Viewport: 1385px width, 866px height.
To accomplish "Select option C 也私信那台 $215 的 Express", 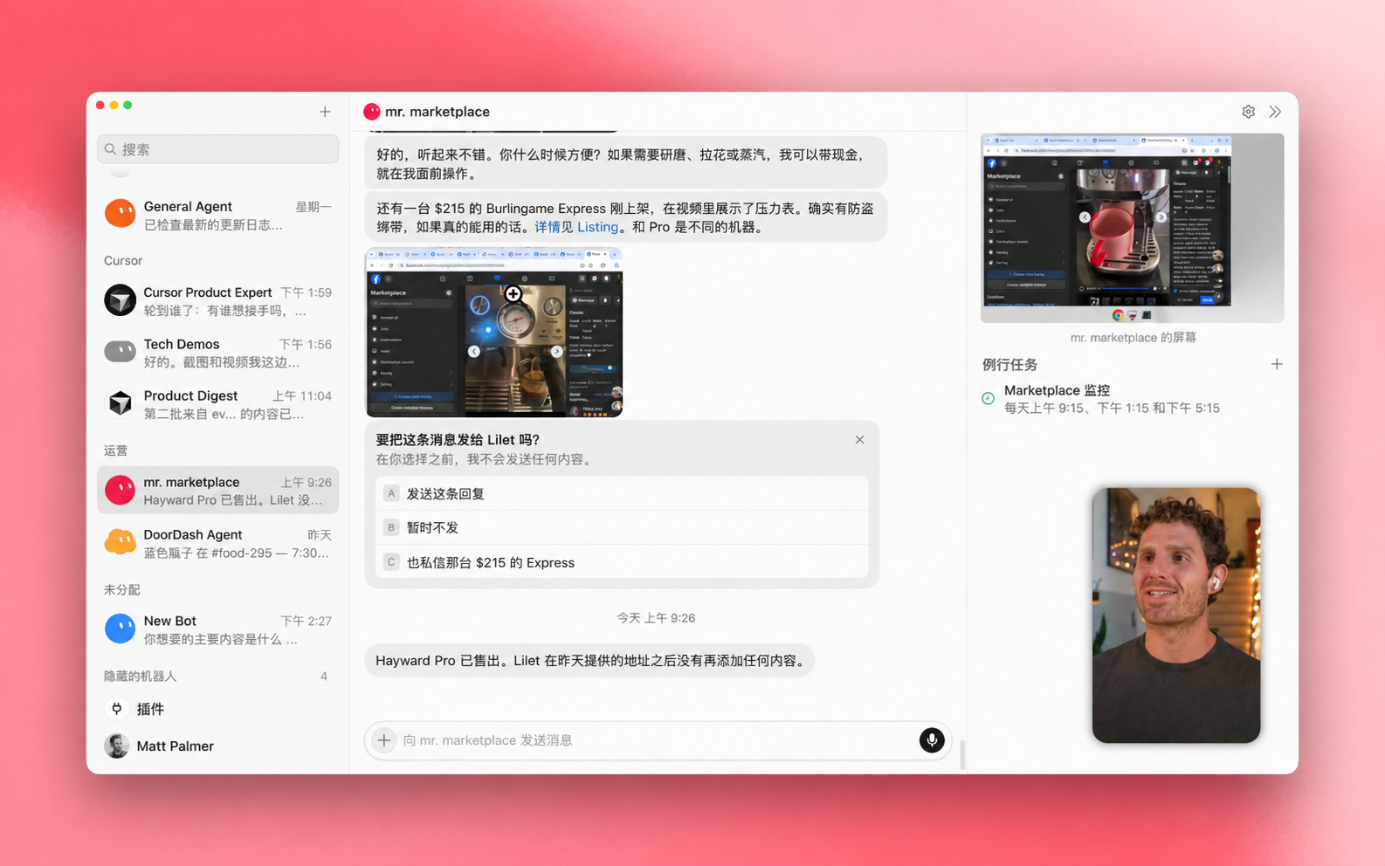I will click(622, 562).
